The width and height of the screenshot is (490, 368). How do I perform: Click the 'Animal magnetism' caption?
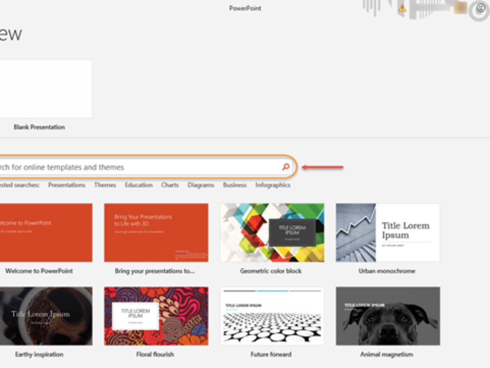pos(387,354)
